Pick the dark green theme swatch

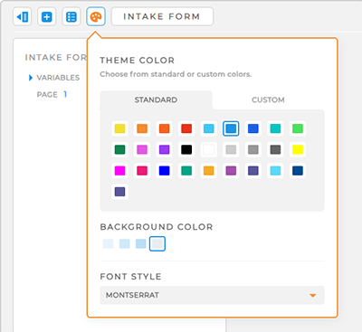coord(119,150)
